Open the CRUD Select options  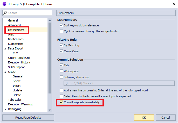[17, 81]
